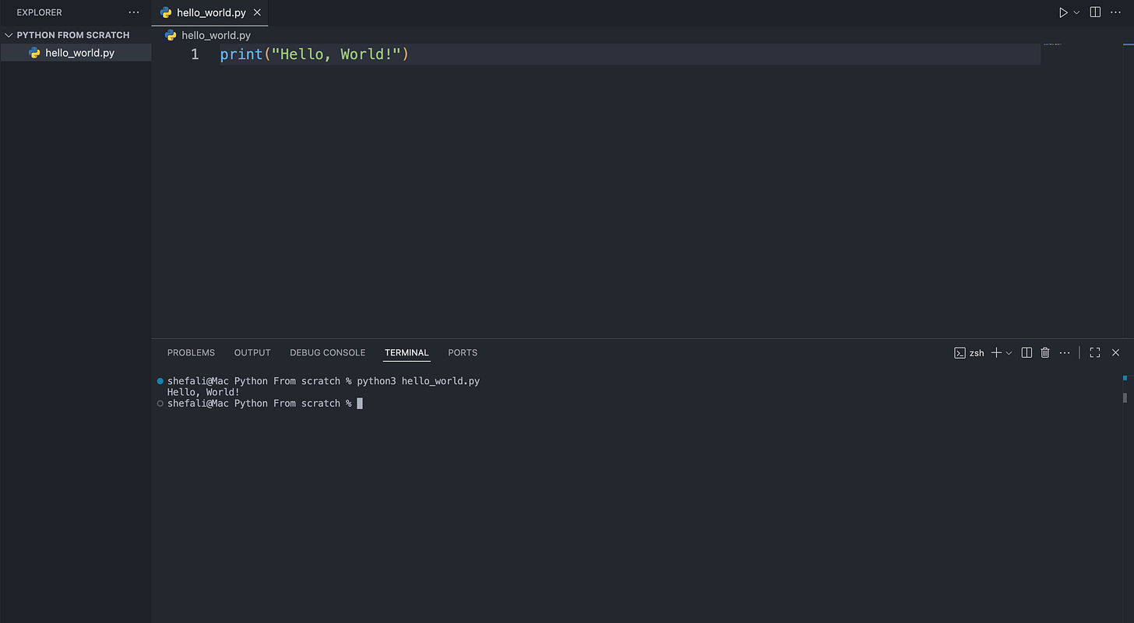This screenshot has width=1134, height=623.
Task: Click the terminal scrollbar thumb
Action: [x=1125, y=398]
